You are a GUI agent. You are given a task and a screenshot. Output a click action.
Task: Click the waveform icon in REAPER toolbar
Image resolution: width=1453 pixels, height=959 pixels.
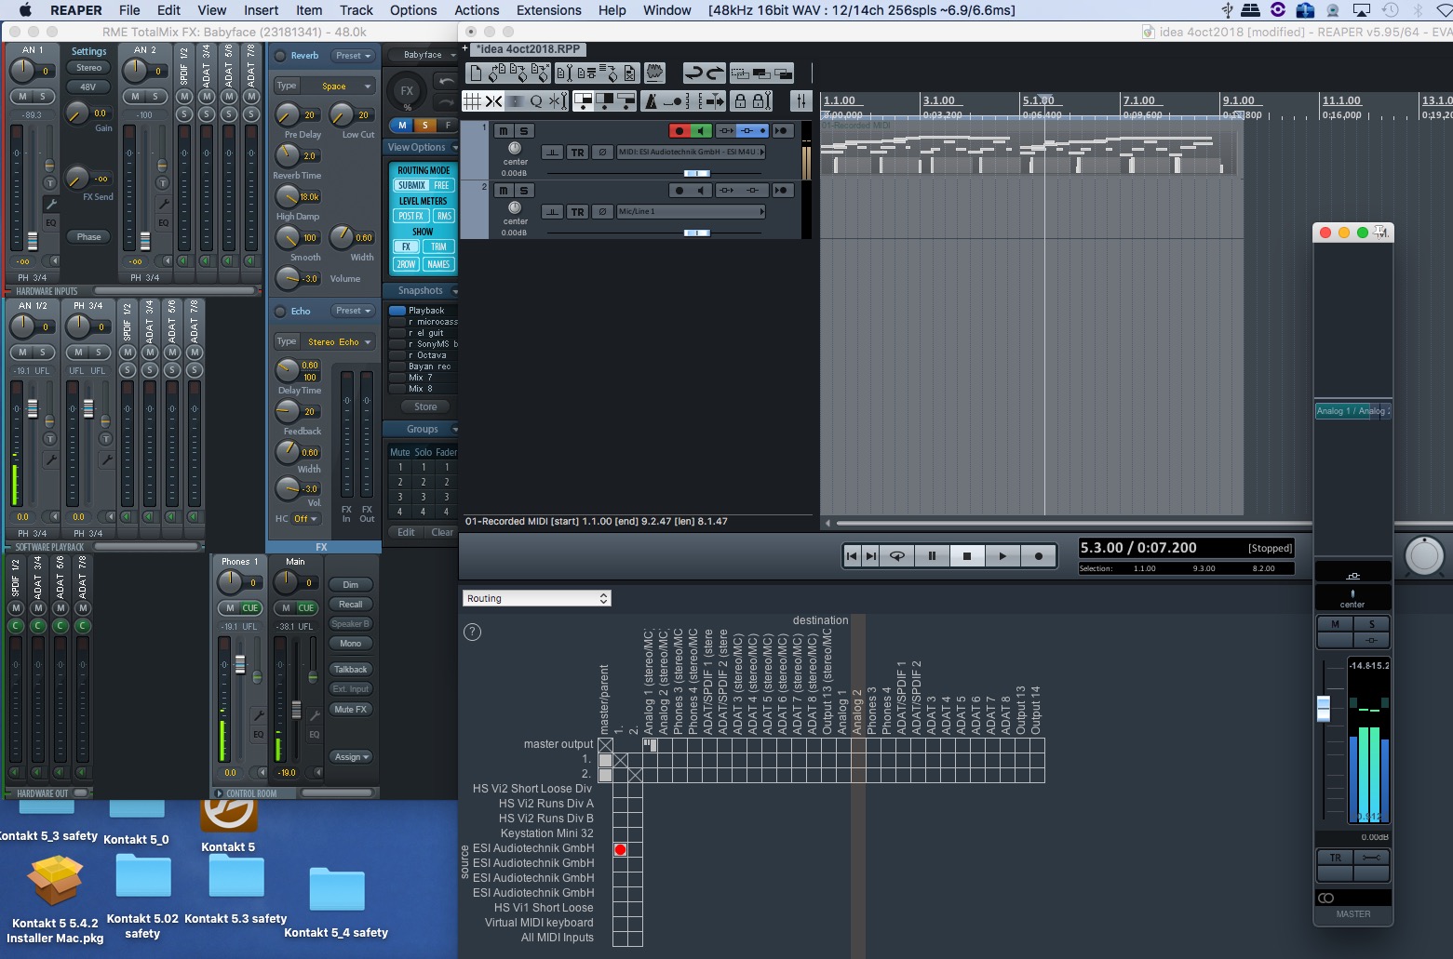click(x=655, y=73)
